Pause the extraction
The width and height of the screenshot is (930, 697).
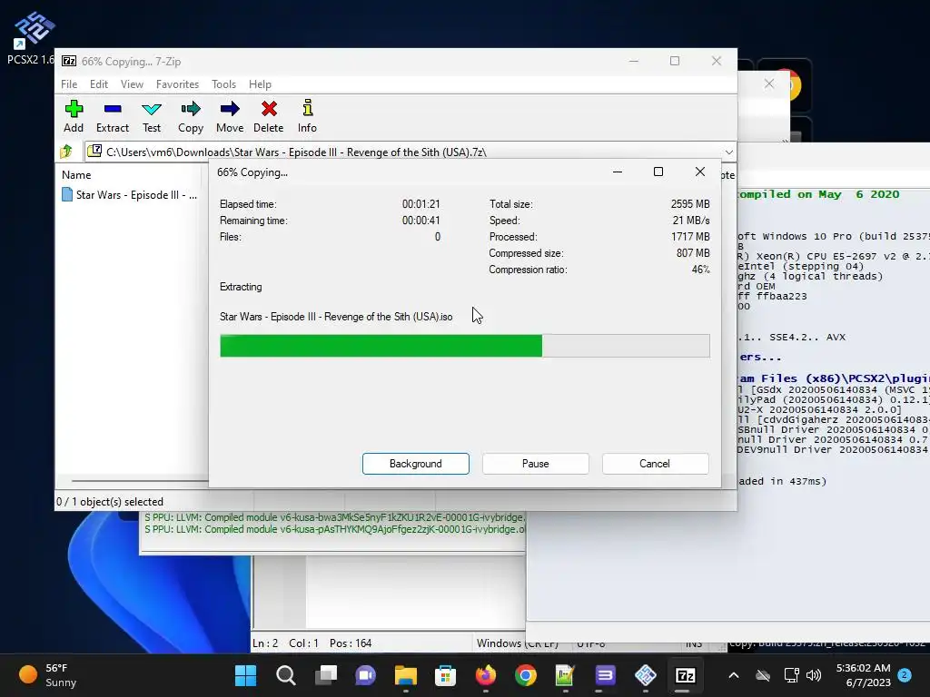536,464
